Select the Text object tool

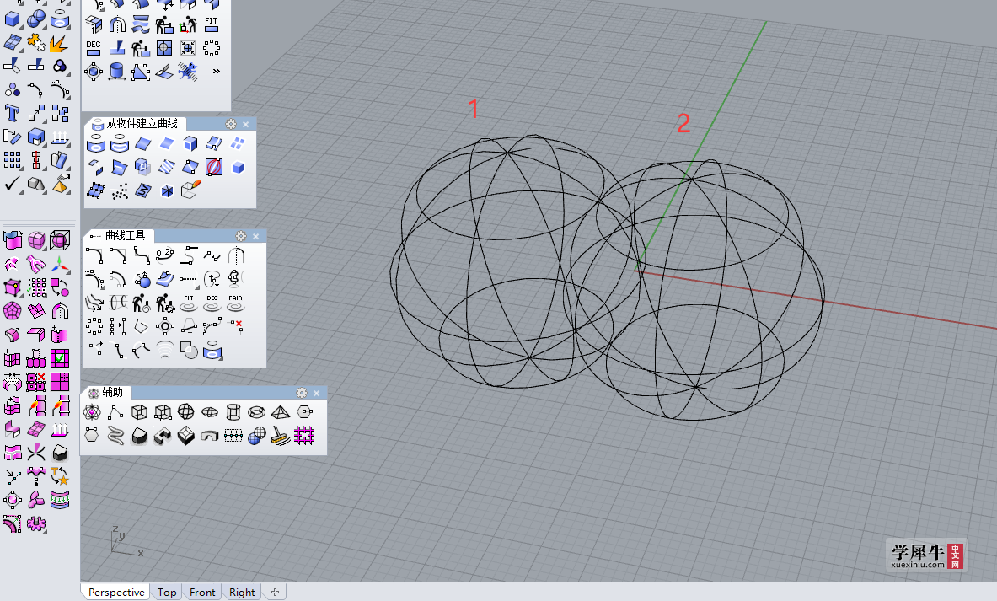coord(12,113)
